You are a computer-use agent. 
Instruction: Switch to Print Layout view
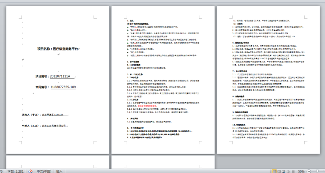tap(274, 171)
